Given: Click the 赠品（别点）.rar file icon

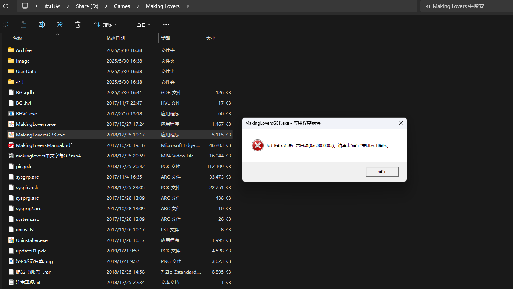Looking at the screenshot, I should [x=11, y=272].
